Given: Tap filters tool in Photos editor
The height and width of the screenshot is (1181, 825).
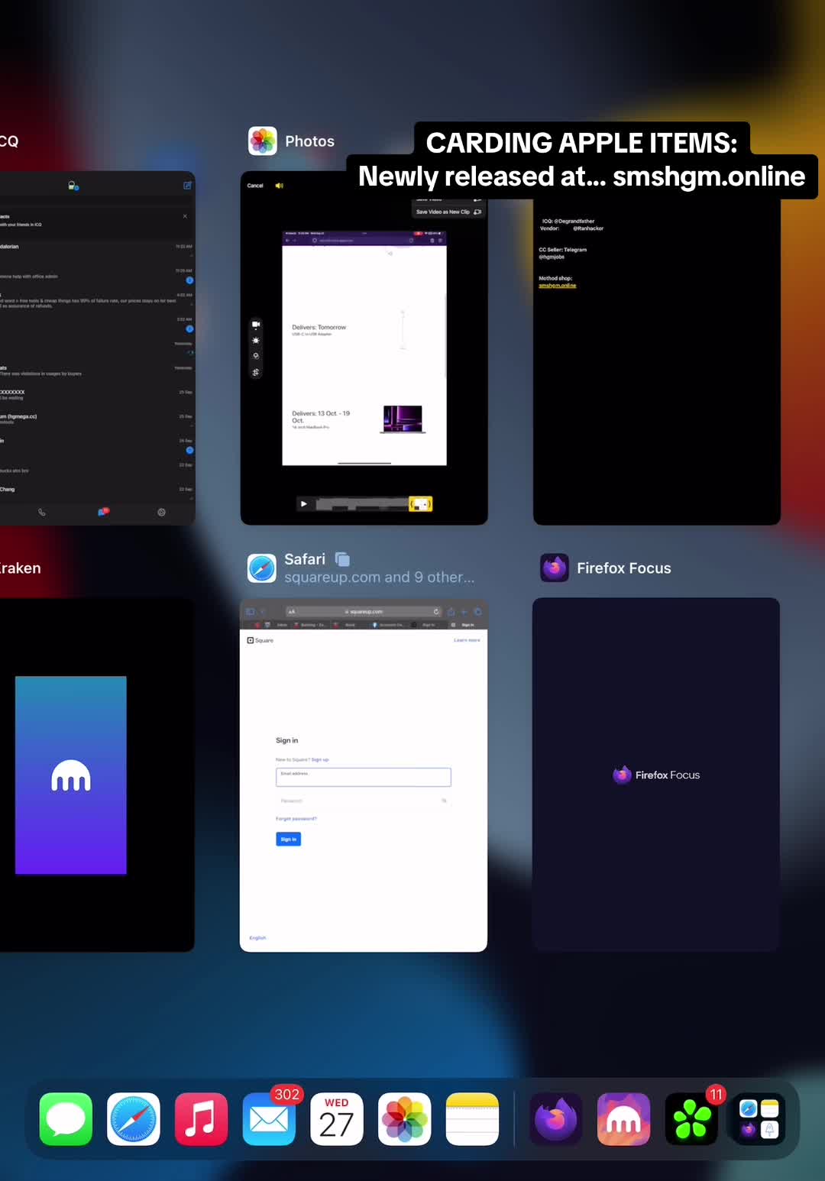Looking at the screenshot, I should coord(256,356).
